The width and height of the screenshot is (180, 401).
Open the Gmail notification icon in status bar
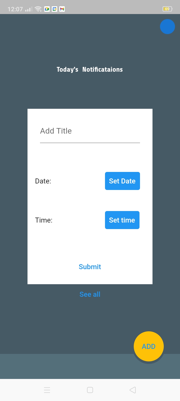[x=62, y=9]
